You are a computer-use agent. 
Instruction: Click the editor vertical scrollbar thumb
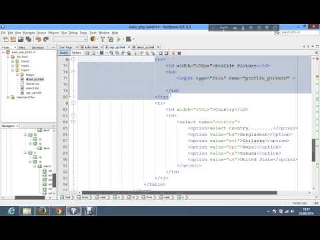tap(313, 150)
